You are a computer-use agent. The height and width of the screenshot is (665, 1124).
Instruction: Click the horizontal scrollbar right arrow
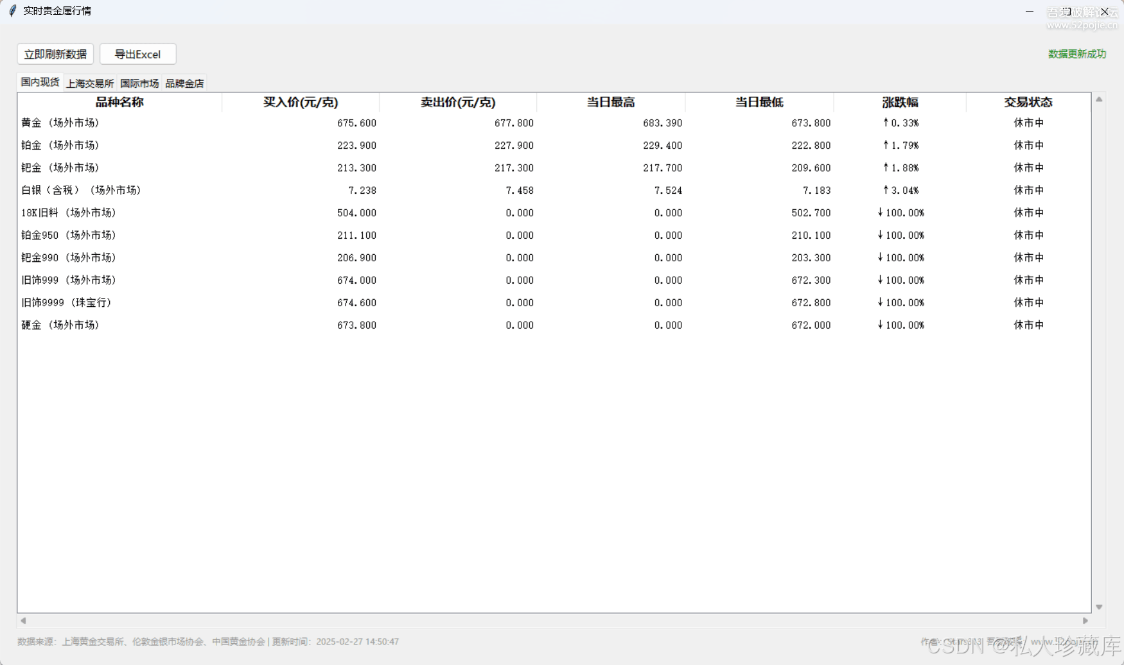tap(1085, 620)
